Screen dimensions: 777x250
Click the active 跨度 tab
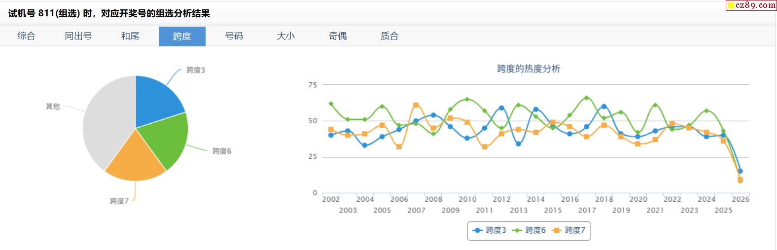coord(182,36)
